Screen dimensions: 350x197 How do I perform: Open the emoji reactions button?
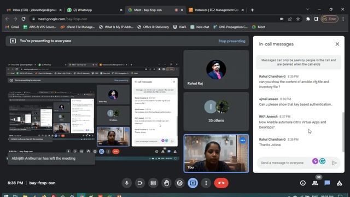[179, 183]
